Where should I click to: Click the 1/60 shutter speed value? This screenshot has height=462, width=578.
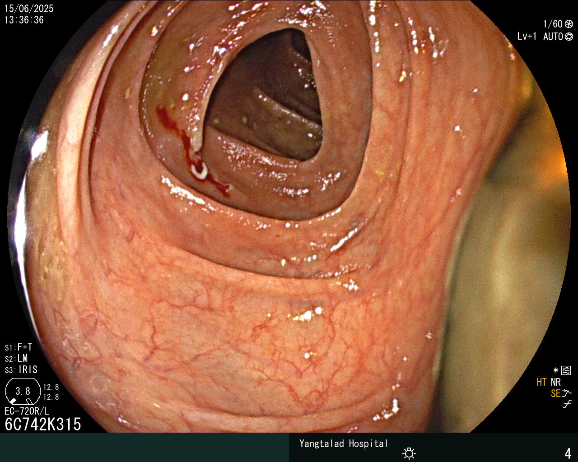(553, 24)
